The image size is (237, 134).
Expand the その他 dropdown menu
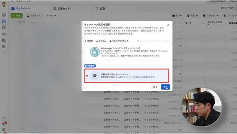[51, 16]
